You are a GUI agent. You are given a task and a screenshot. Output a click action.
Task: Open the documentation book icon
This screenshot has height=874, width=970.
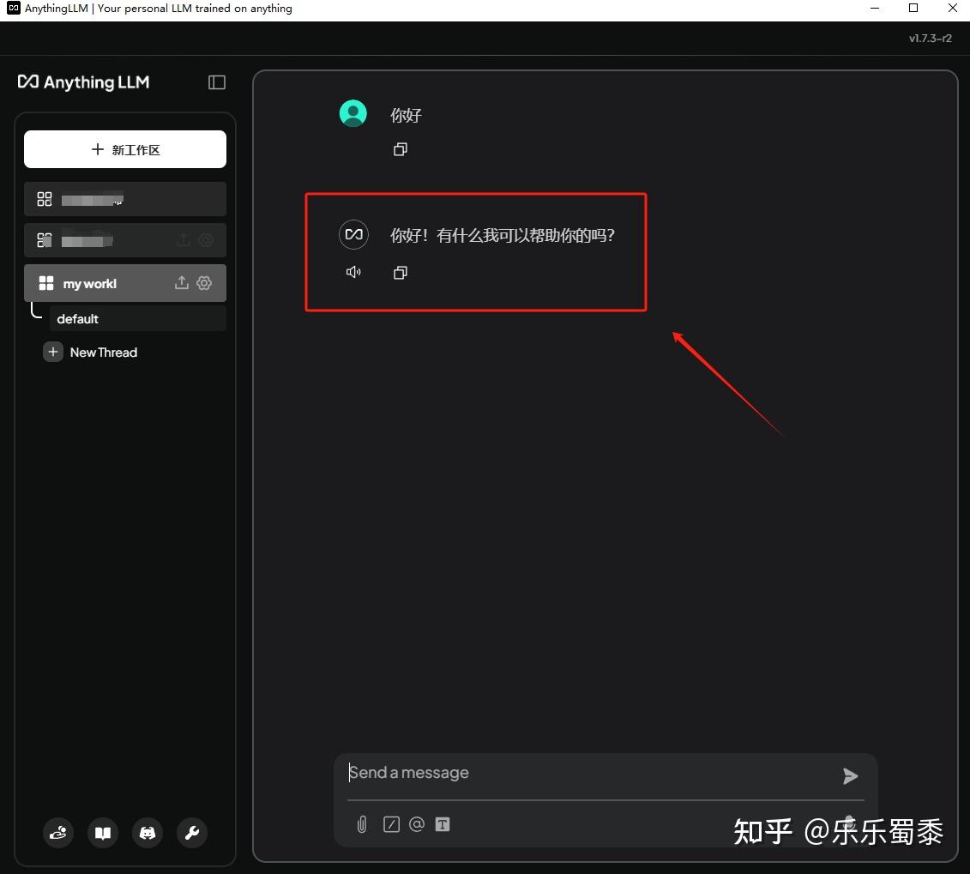click(103, 833)
